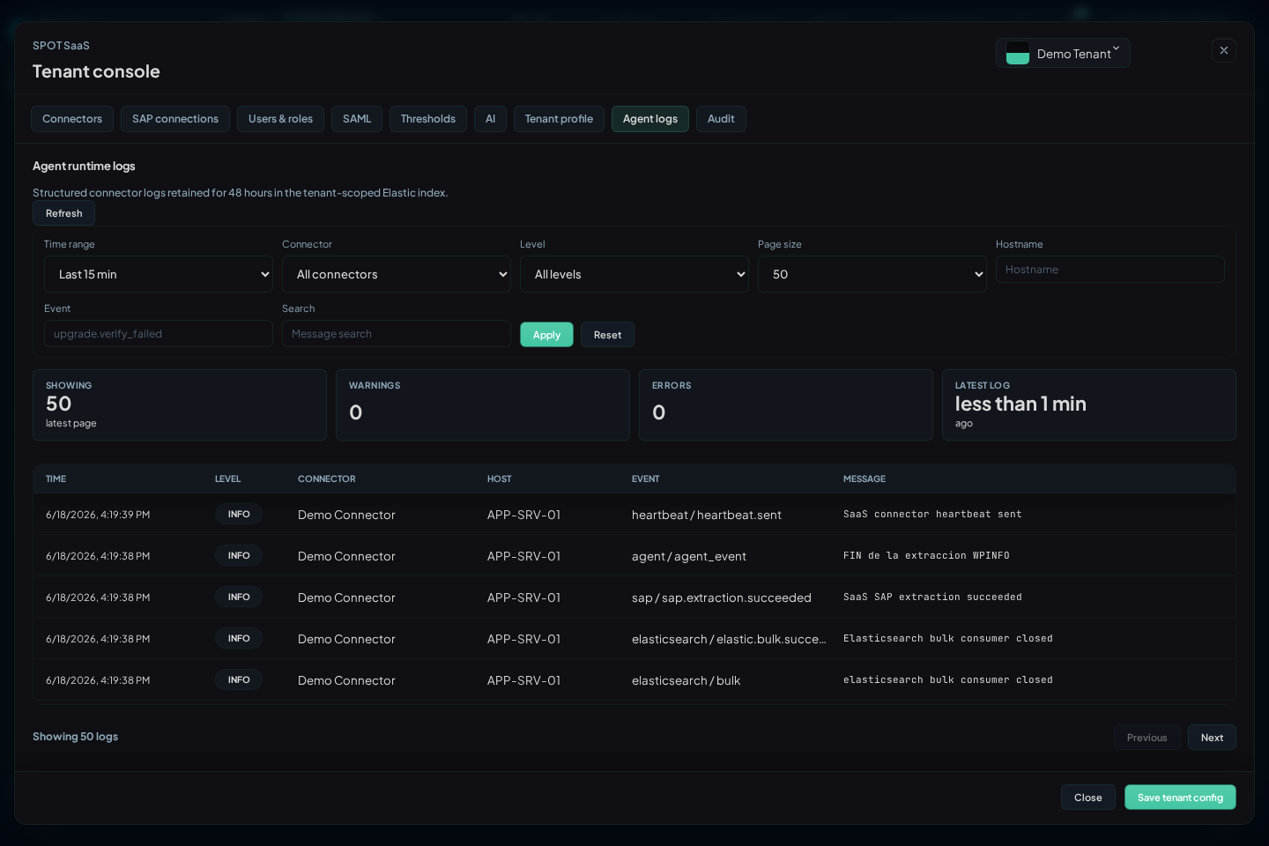Click the Previous page button

tap(1147, 738)
